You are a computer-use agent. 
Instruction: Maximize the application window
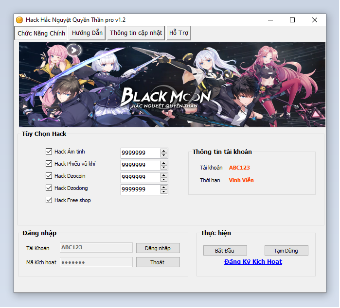(x=292, y=20)
